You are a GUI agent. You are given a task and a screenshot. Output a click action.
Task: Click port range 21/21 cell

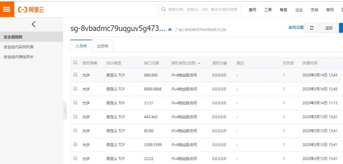click(149, 103)
